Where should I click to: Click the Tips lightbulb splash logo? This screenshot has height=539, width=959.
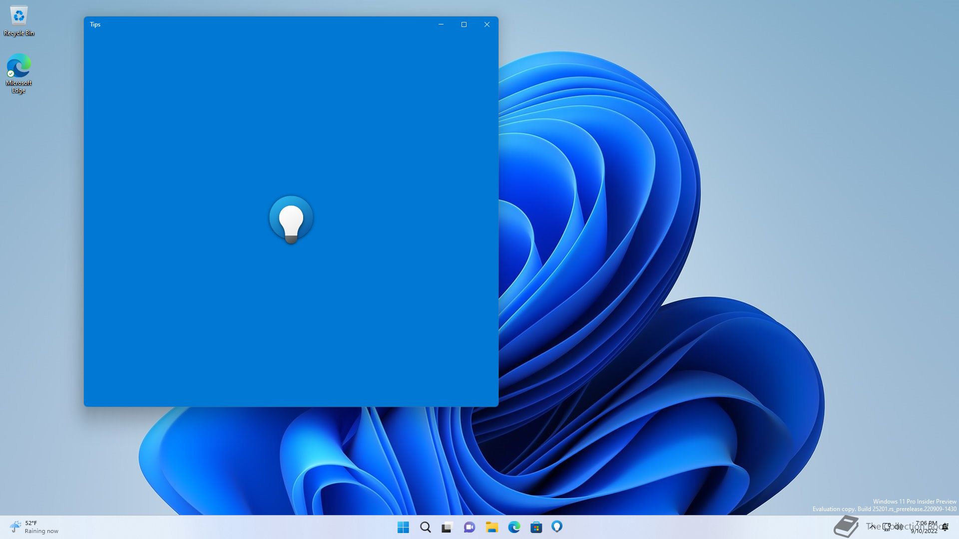tap(291, 219)
